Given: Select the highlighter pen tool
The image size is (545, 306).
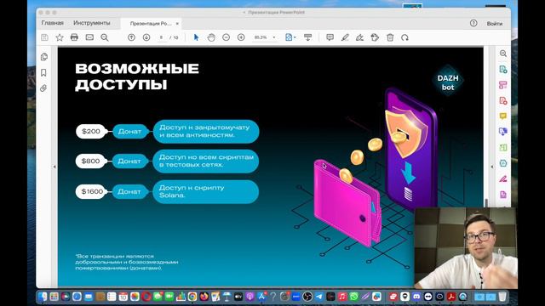Looking at the screenshot, I should 345,37.
